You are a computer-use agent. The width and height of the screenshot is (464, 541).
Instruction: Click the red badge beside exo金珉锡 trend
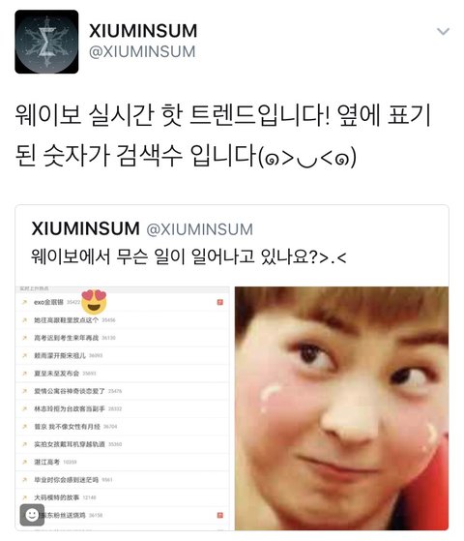(x=220, y=302)
